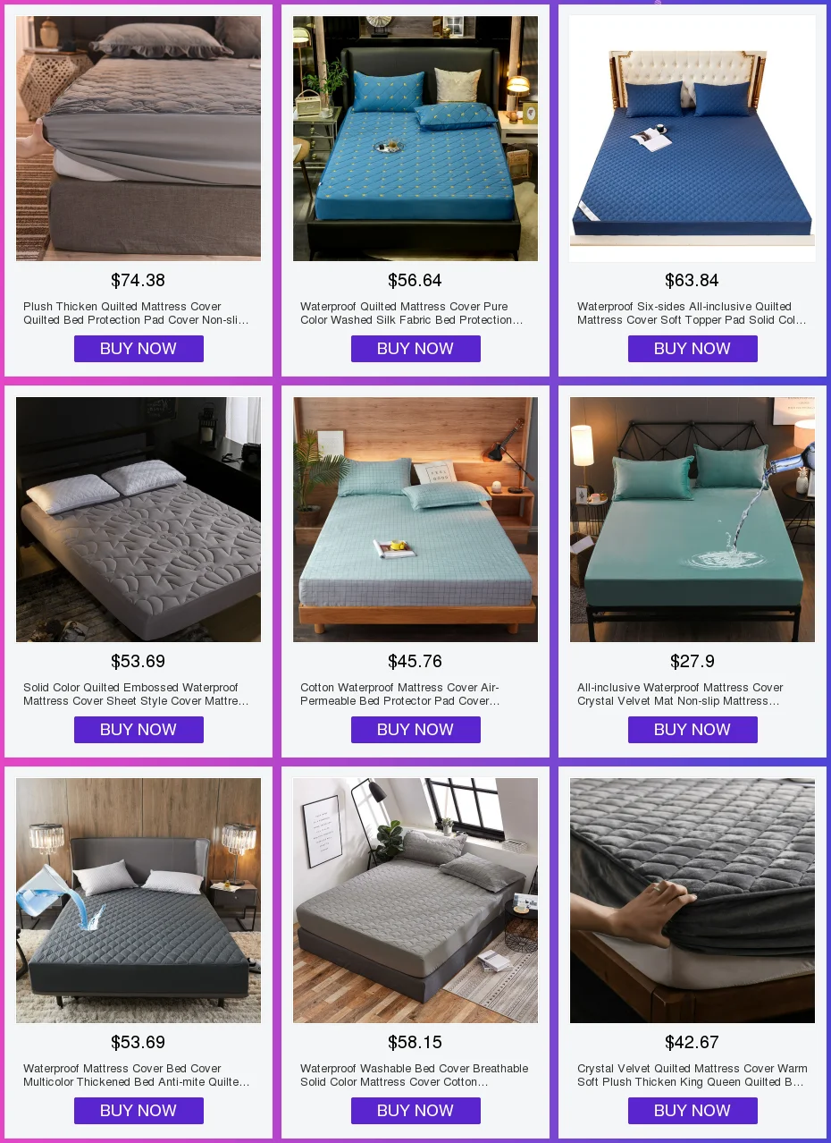Screen dimensions: 831x1143
Task: Click BUY NOW for the $56.64 product
Action: point(415,349)
